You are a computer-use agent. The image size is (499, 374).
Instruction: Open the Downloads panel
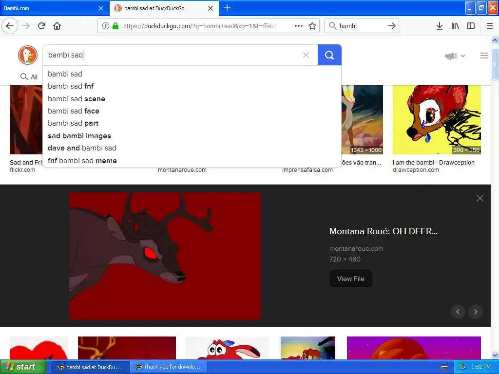pos(440,26)
